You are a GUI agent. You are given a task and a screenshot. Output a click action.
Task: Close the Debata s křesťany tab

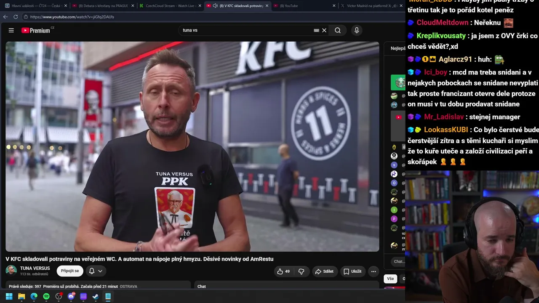[133, 6]
